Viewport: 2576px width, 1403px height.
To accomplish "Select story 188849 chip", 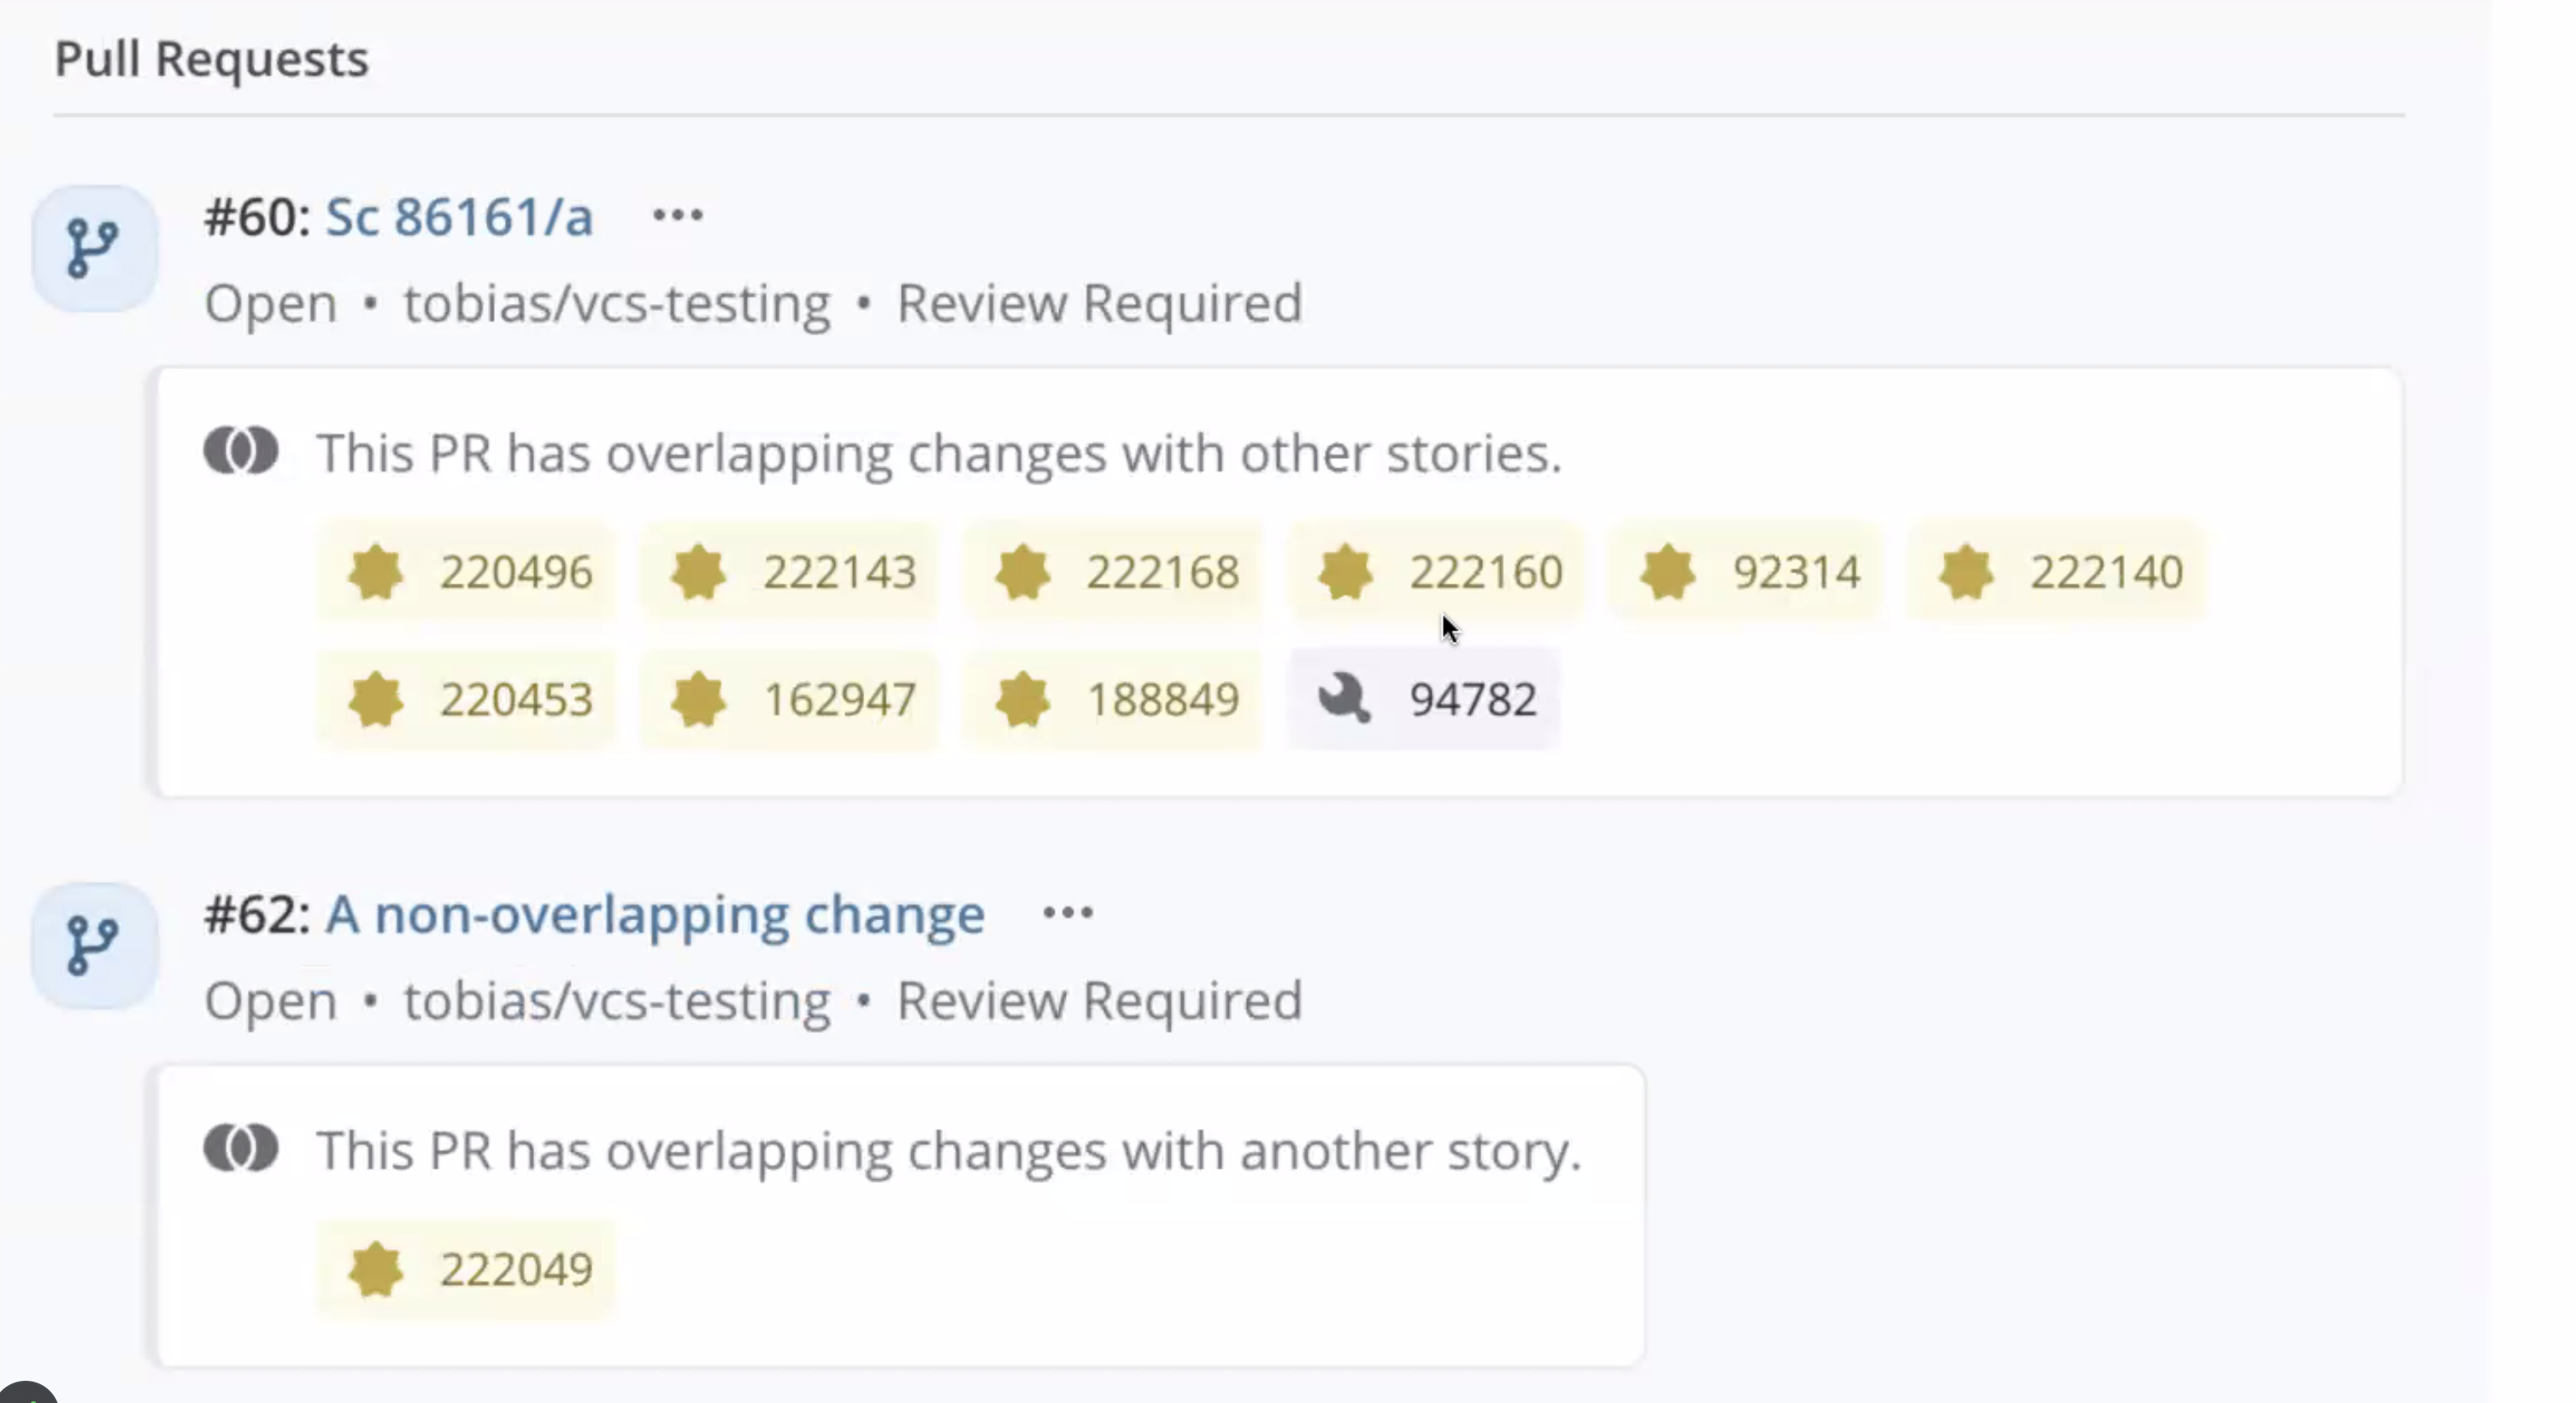I will click(1114, 699).
